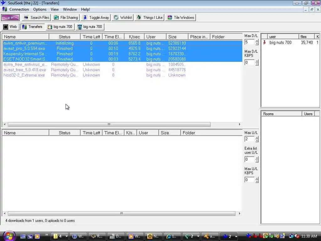Click Extra list user U/L field
This screenshot has width=321, height=241.
point(250,159)
